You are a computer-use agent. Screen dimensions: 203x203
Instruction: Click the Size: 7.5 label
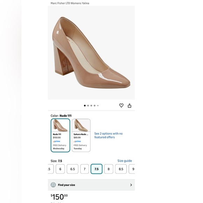56,161
